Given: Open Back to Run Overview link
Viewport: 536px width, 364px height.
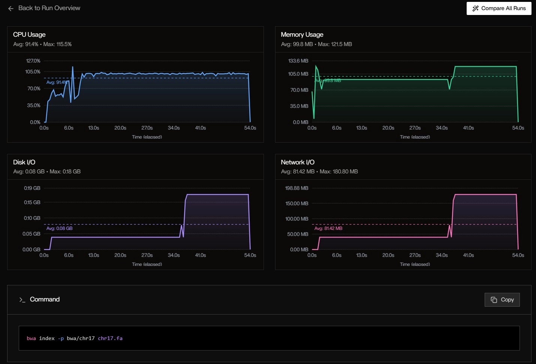Looking at the screenshot, I should coord(49,8).
